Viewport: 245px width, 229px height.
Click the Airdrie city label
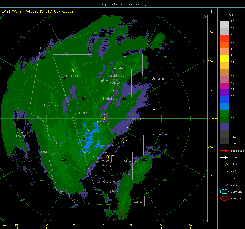pos(107,145)
